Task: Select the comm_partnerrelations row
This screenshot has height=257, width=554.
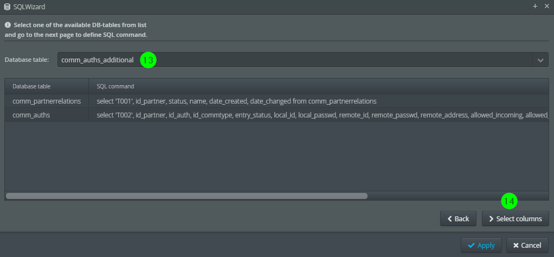Action: point(276,101)
